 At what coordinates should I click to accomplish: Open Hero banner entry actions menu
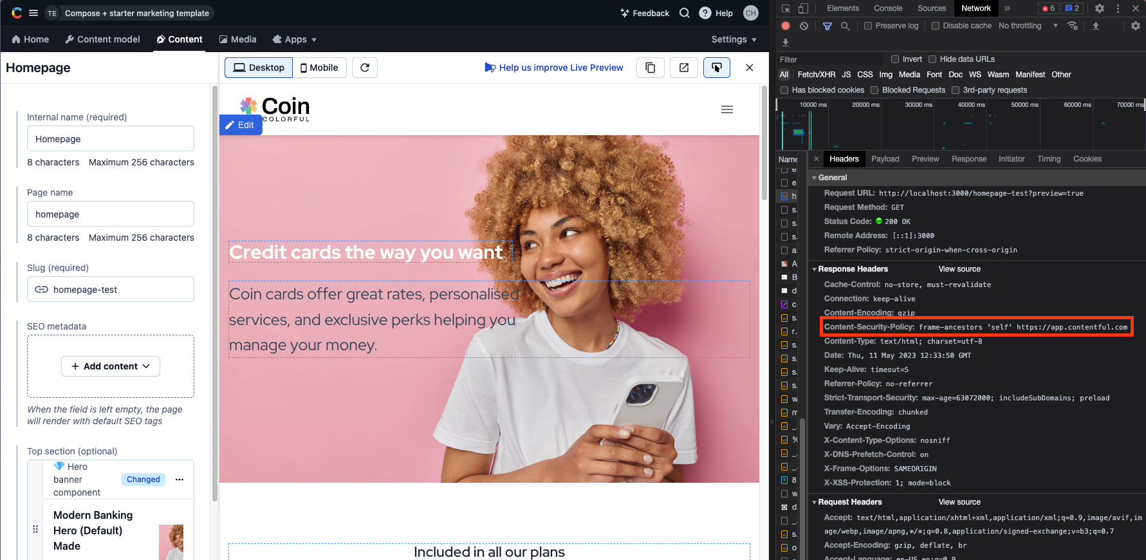click(180, 480)
